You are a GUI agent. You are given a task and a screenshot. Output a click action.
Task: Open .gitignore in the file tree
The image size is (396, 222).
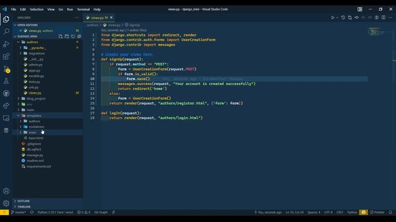tap(48, 144)
